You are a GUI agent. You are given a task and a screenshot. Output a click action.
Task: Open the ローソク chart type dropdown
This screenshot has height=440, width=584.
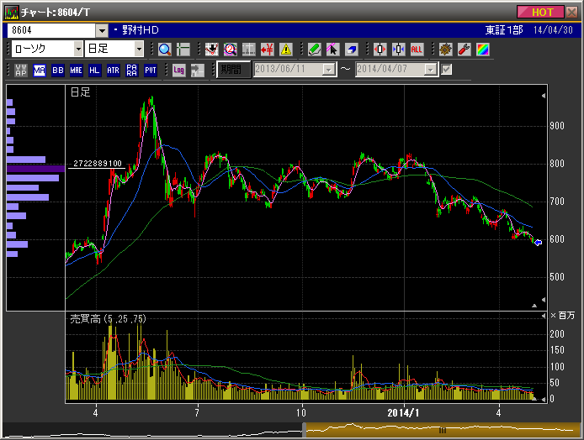click(78, 50)
